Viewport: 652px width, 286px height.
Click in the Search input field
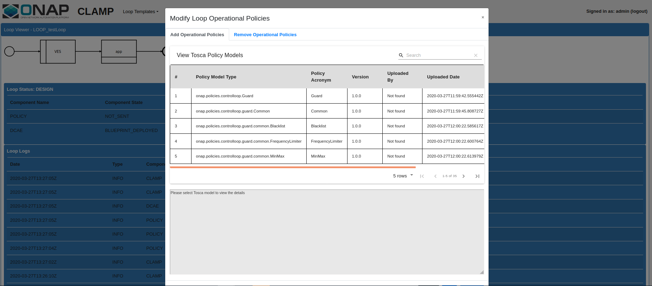(439, 55)
